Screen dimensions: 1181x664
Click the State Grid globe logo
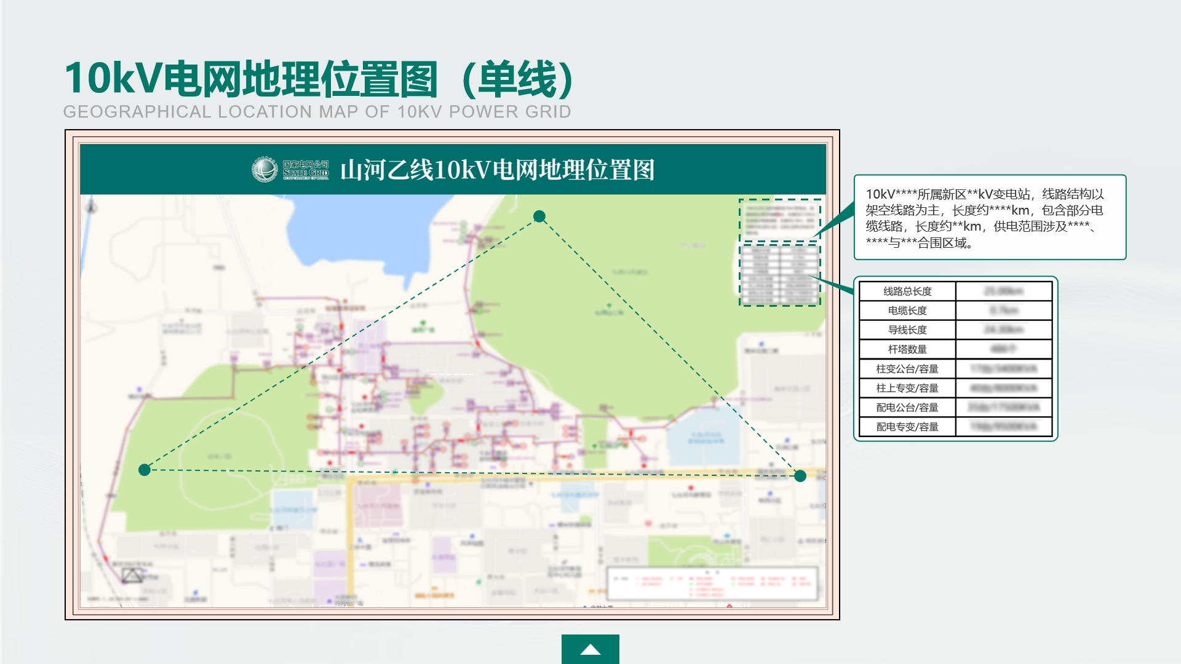[265, 170]
